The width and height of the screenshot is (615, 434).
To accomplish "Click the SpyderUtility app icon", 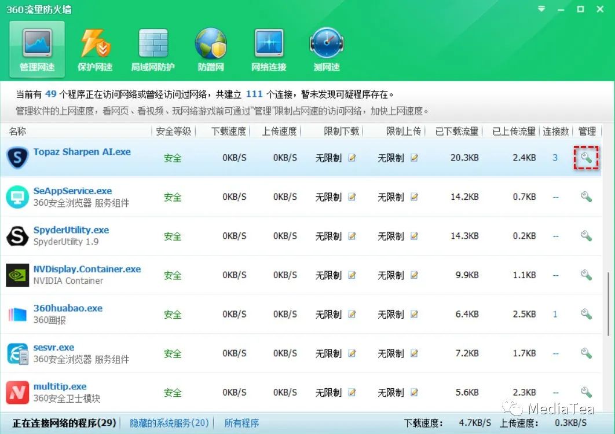I will click(17, 236).
